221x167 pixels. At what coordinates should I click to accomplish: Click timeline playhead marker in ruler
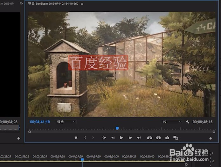coord(82,160)
